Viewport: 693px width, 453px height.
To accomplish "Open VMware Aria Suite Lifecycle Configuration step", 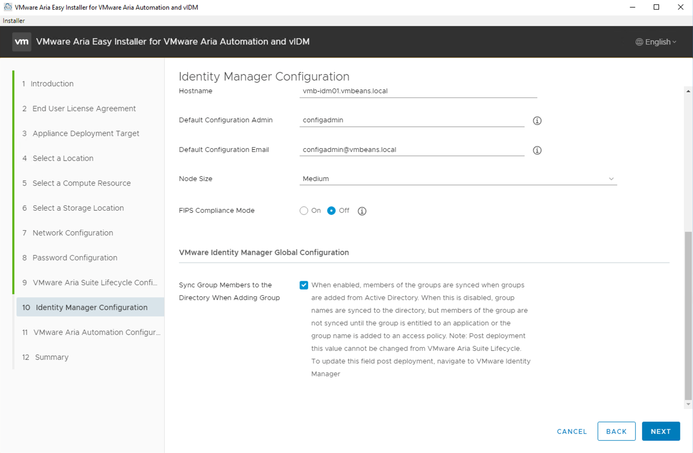I will pos(90,283).
